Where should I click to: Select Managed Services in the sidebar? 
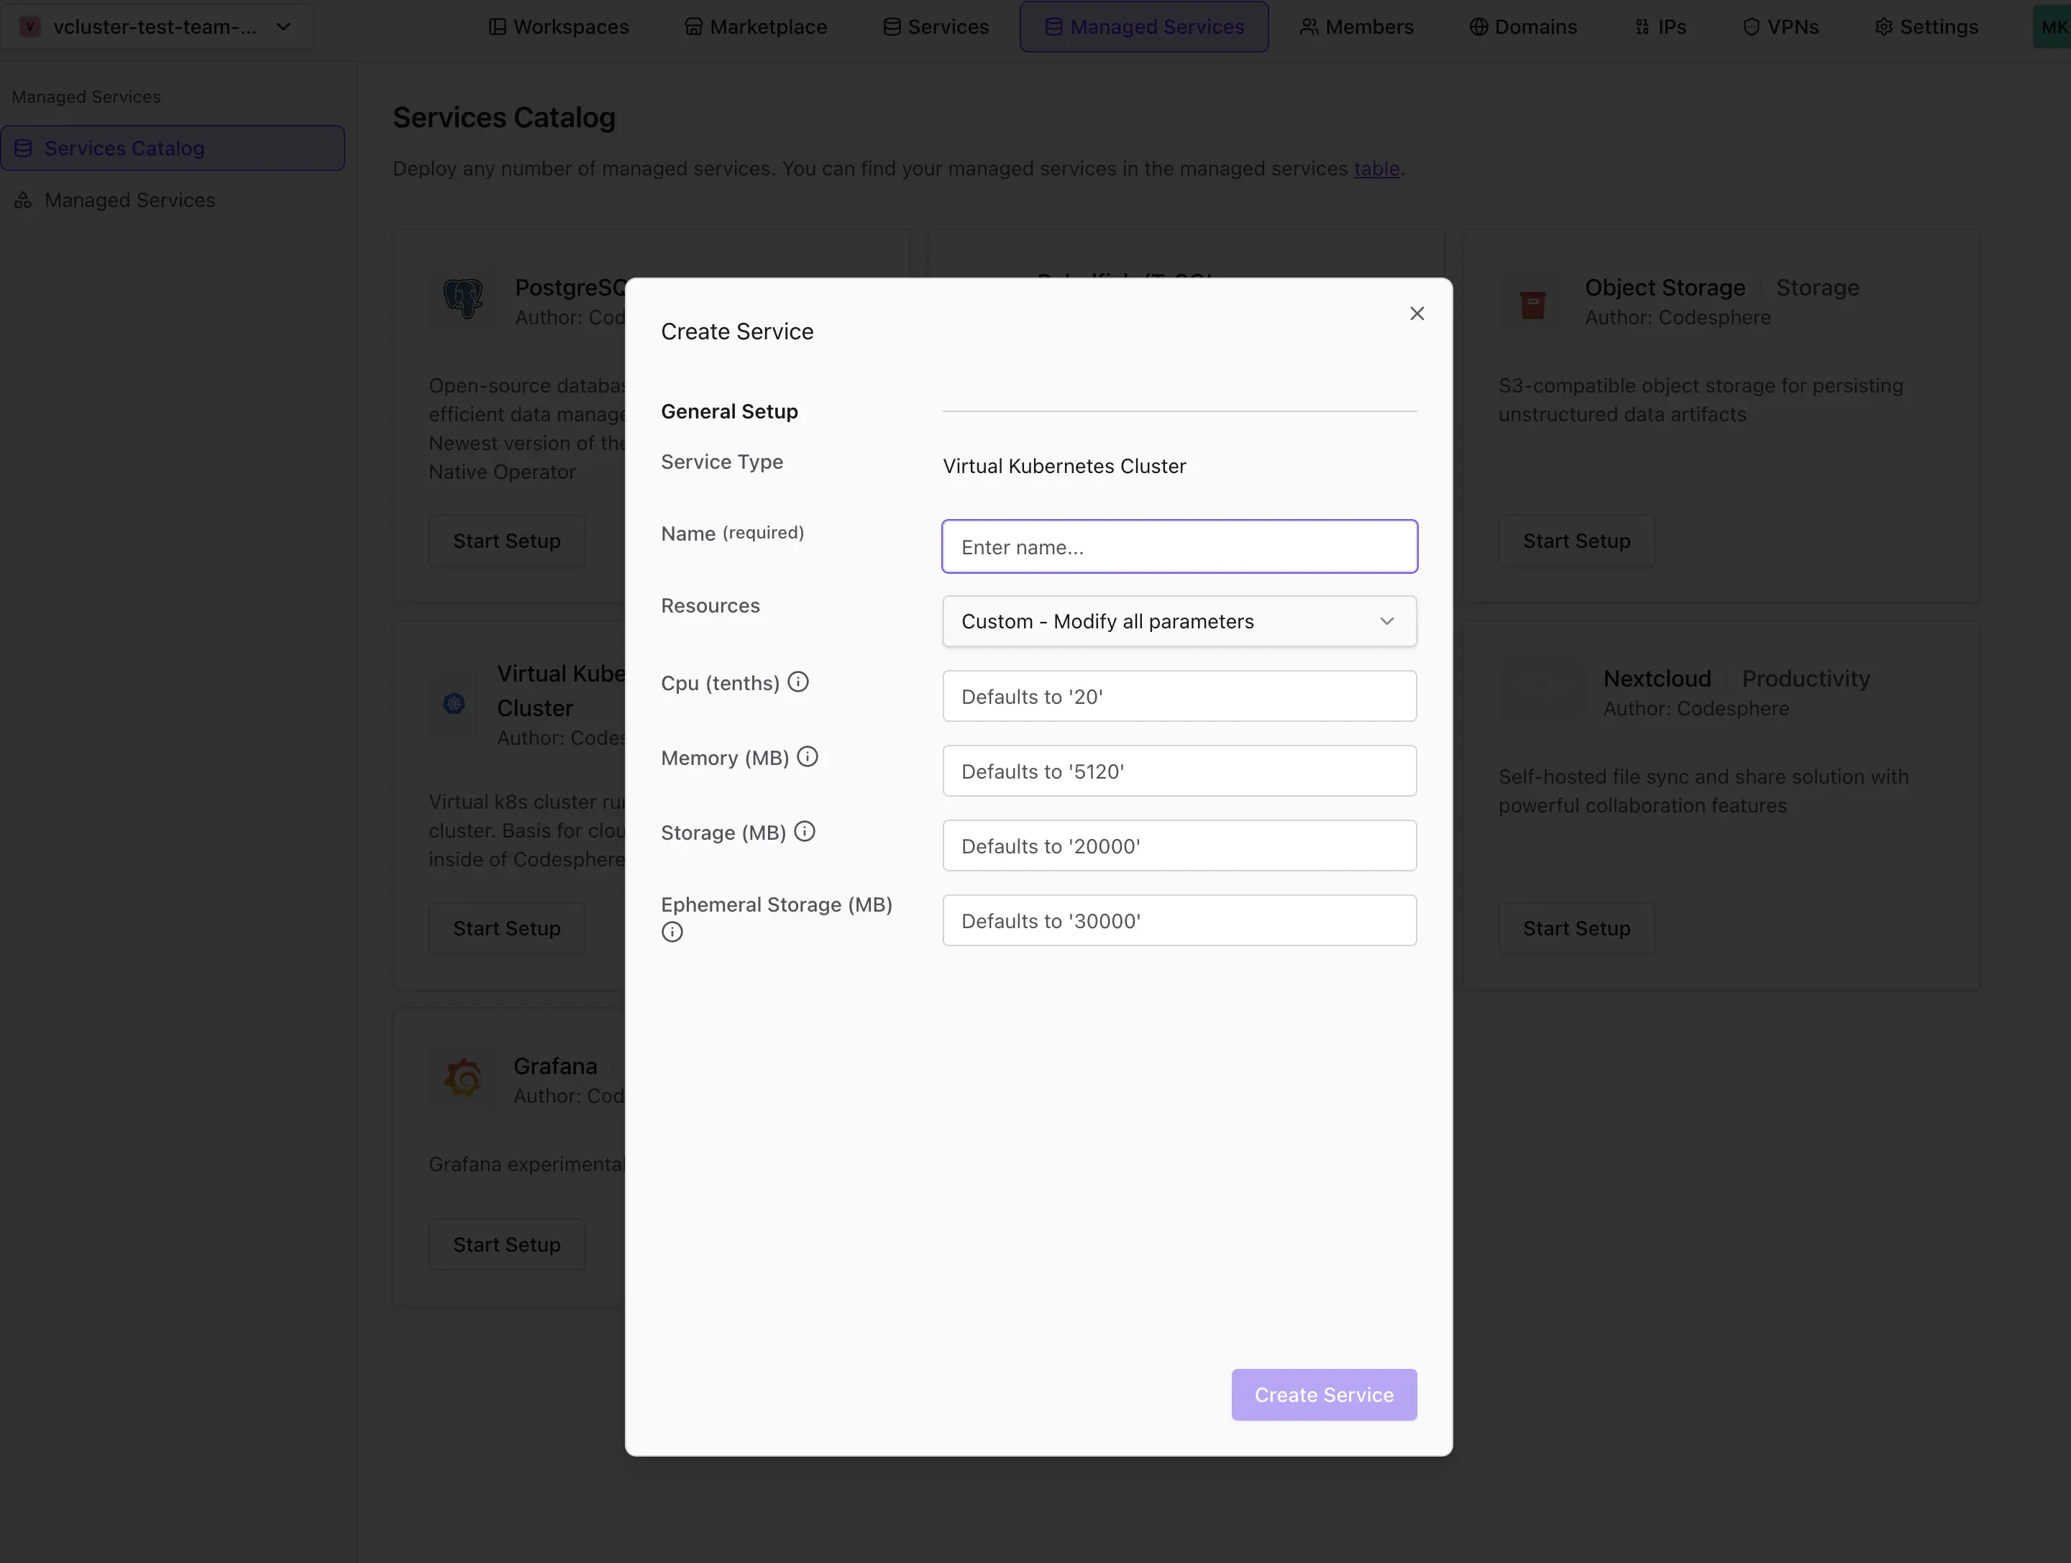point(129,201)
